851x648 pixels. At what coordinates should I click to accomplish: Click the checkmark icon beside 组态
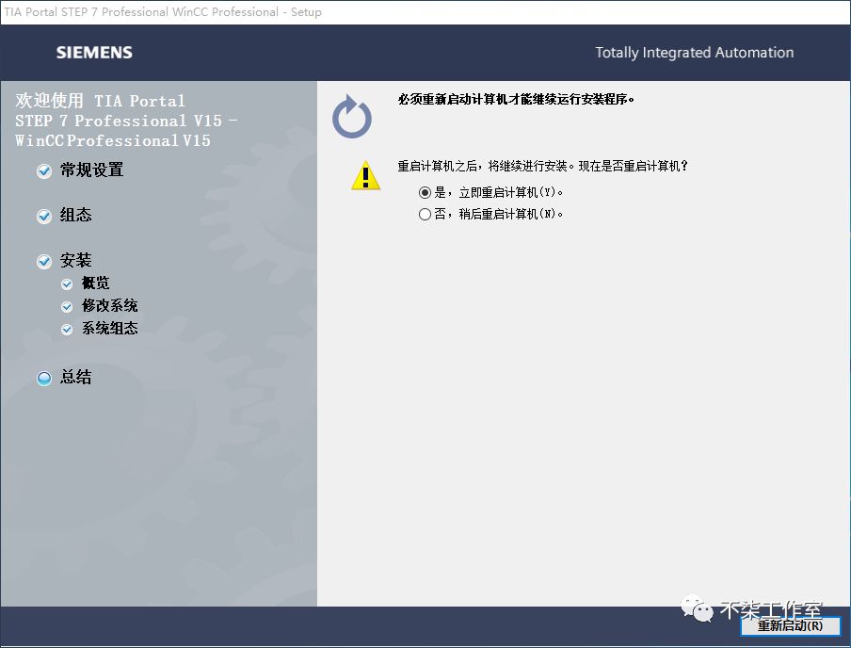44,217
